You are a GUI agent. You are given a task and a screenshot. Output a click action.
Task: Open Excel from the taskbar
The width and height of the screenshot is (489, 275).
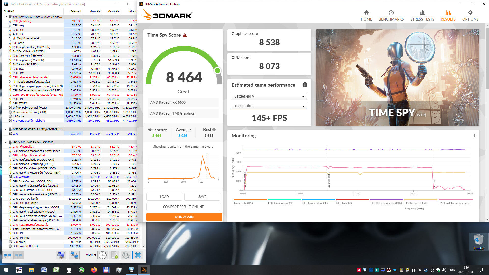56,270
